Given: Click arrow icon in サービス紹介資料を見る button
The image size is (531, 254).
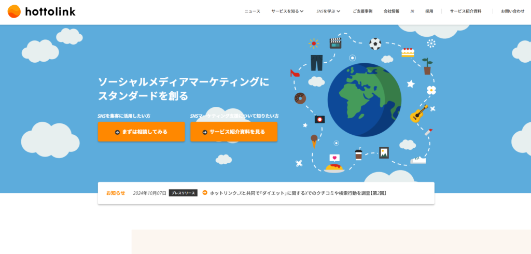Looking at the screenshot, I should point(204,132).
